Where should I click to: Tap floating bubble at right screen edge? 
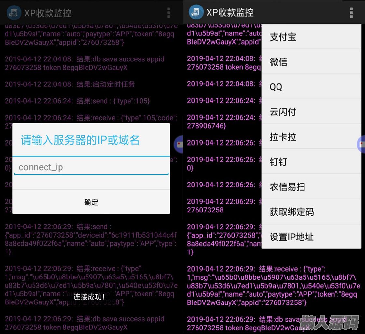361,144
